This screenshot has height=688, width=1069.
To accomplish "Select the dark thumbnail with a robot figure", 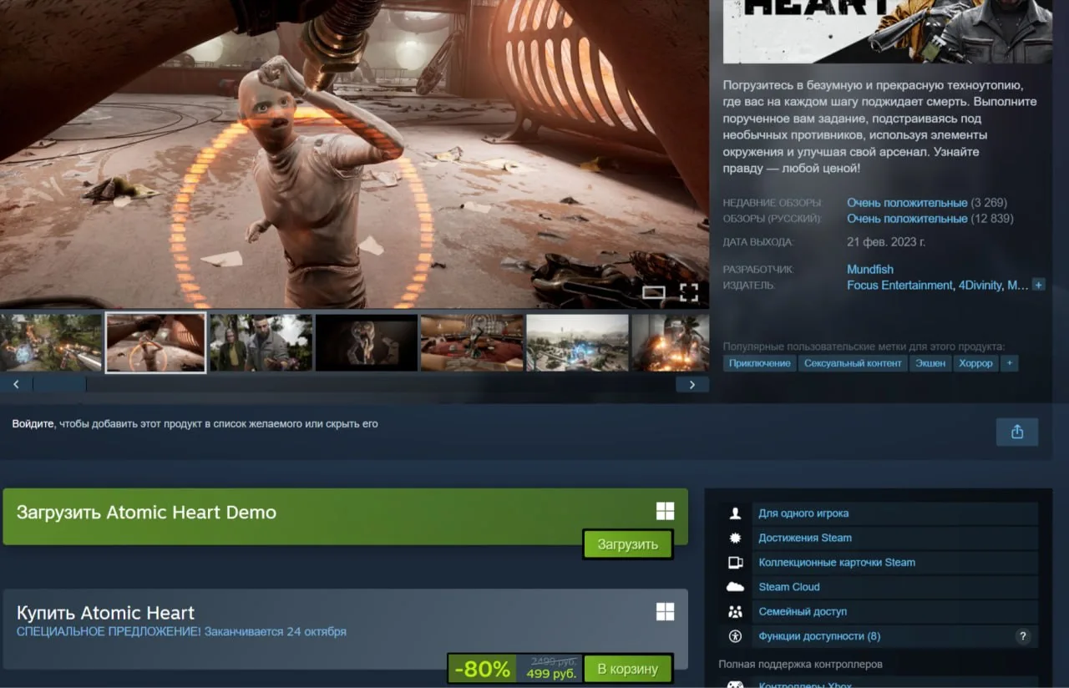I will pyautogui.click(x=367, y=342).
